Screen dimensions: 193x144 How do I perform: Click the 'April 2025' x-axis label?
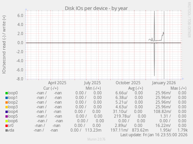(x=57, y=83)
